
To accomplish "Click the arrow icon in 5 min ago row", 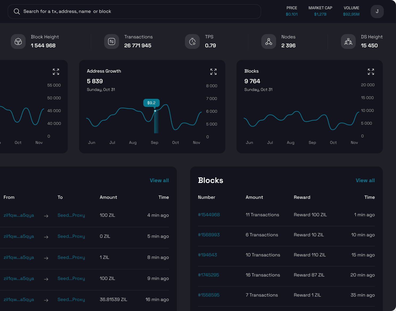I will click(x=46, y=237).
